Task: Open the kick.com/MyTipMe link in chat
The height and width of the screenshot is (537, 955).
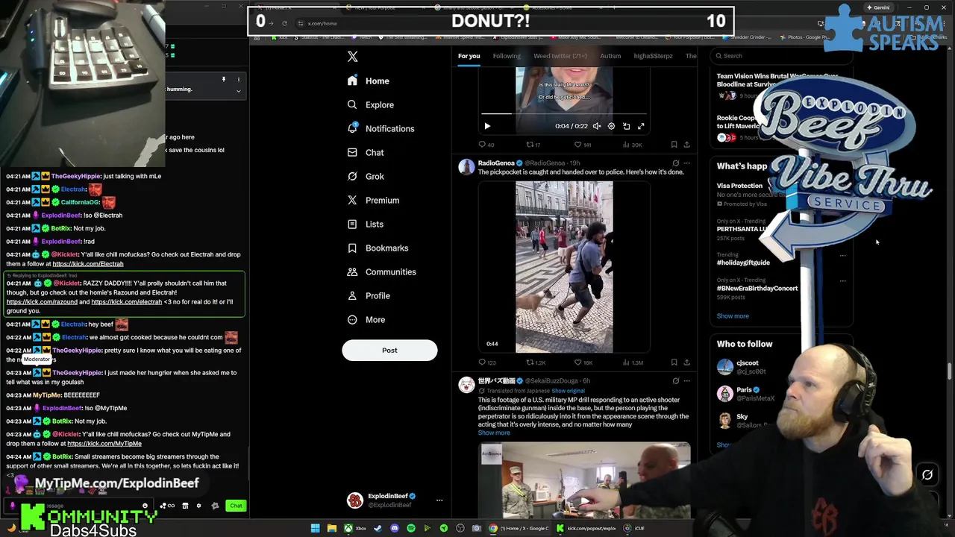Action: point(104,444)
